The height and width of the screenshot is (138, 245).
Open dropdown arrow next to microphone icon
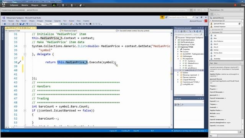[66, 5]
